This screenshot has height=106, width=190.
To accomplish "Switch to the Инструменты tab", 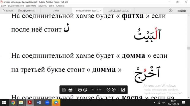I will click(x=26, y=11).
